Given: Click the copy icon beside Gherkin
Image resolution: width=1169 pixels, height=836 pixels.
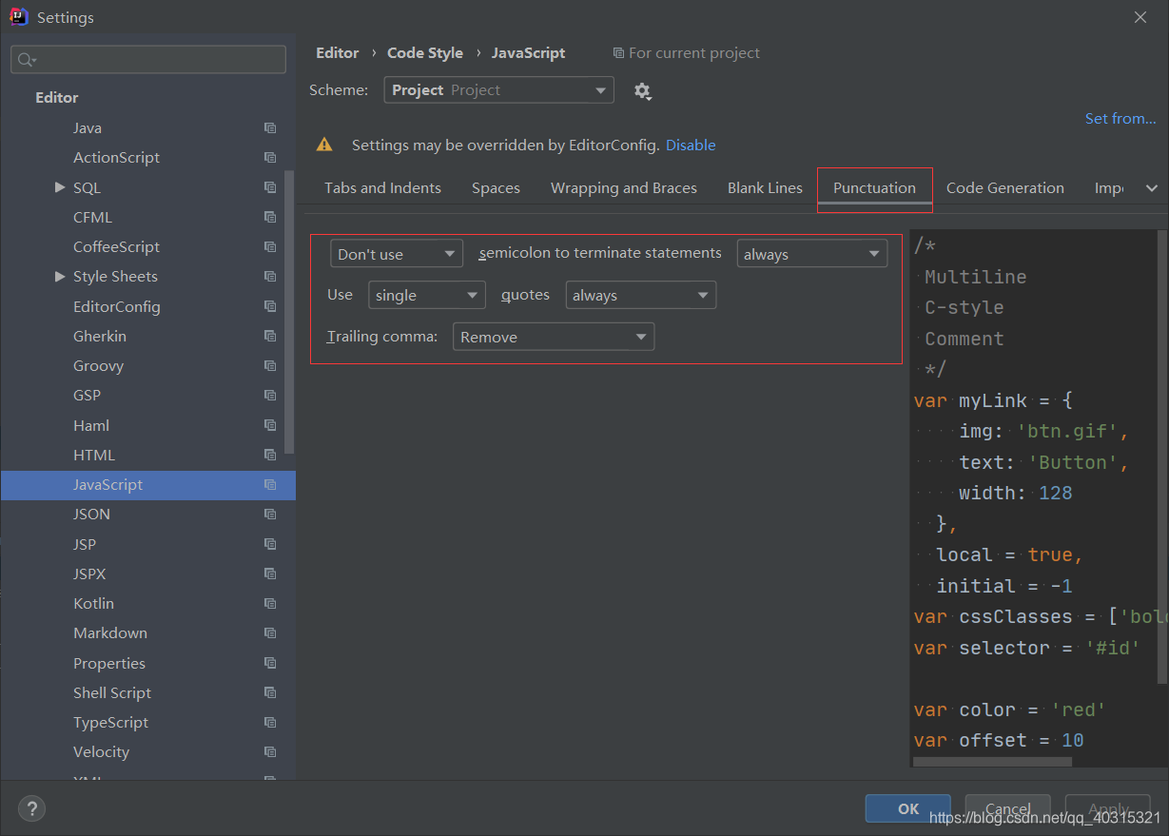Looking at the screenshot, I should [270, 336].
